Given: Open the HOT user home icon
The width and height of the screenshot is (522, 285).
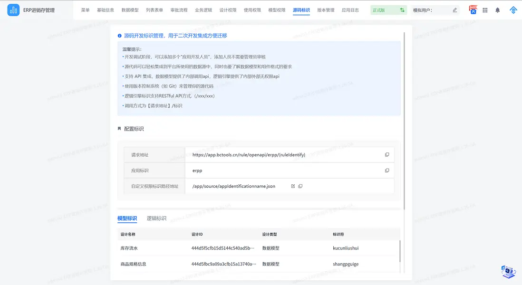Looking at the screenshot, I should click(473, 9).
